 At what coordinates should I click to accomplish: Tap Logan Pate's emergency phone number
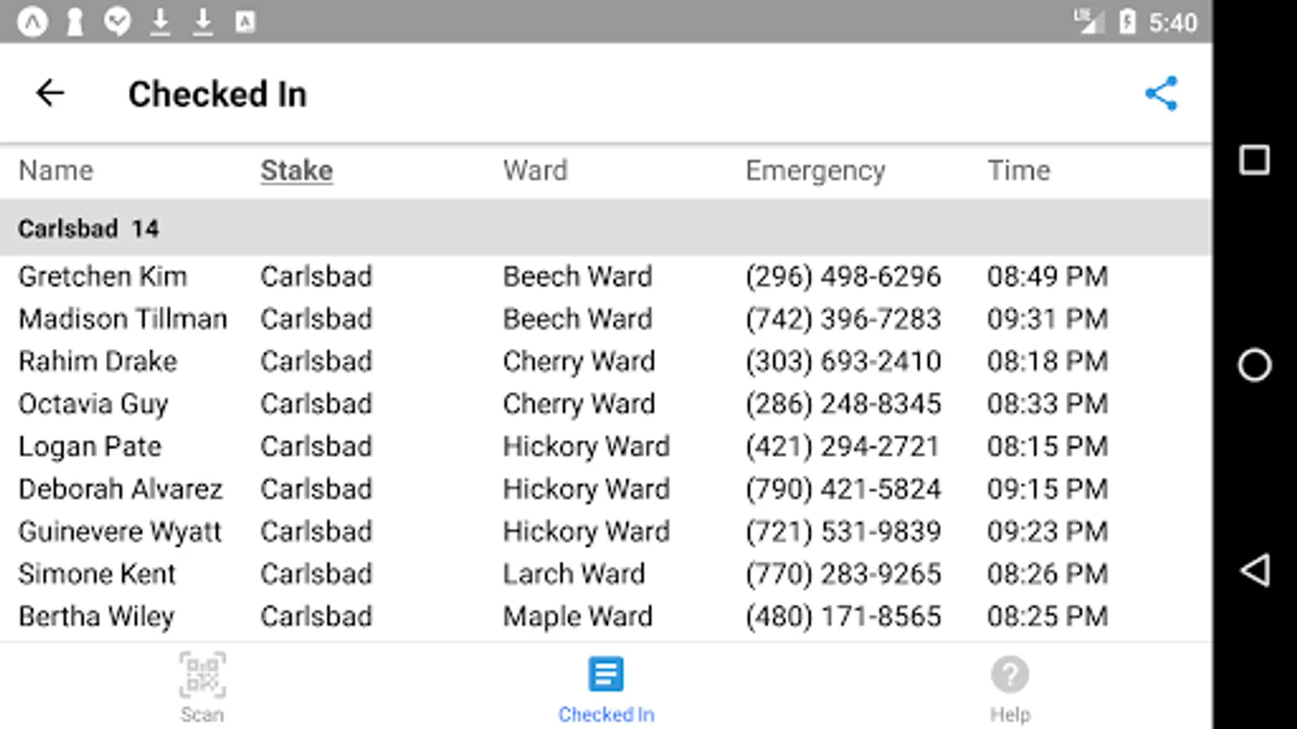(843, 446)
